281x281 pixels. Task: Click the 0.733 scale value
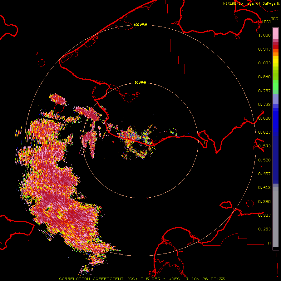tap(264, 105)
